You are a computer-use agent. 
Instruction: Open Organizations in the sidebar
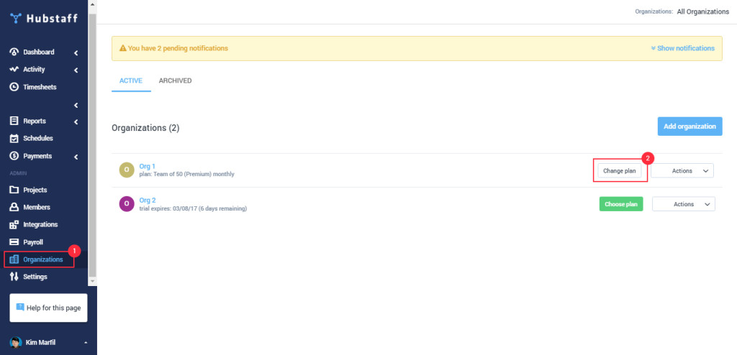coord(42,259)
